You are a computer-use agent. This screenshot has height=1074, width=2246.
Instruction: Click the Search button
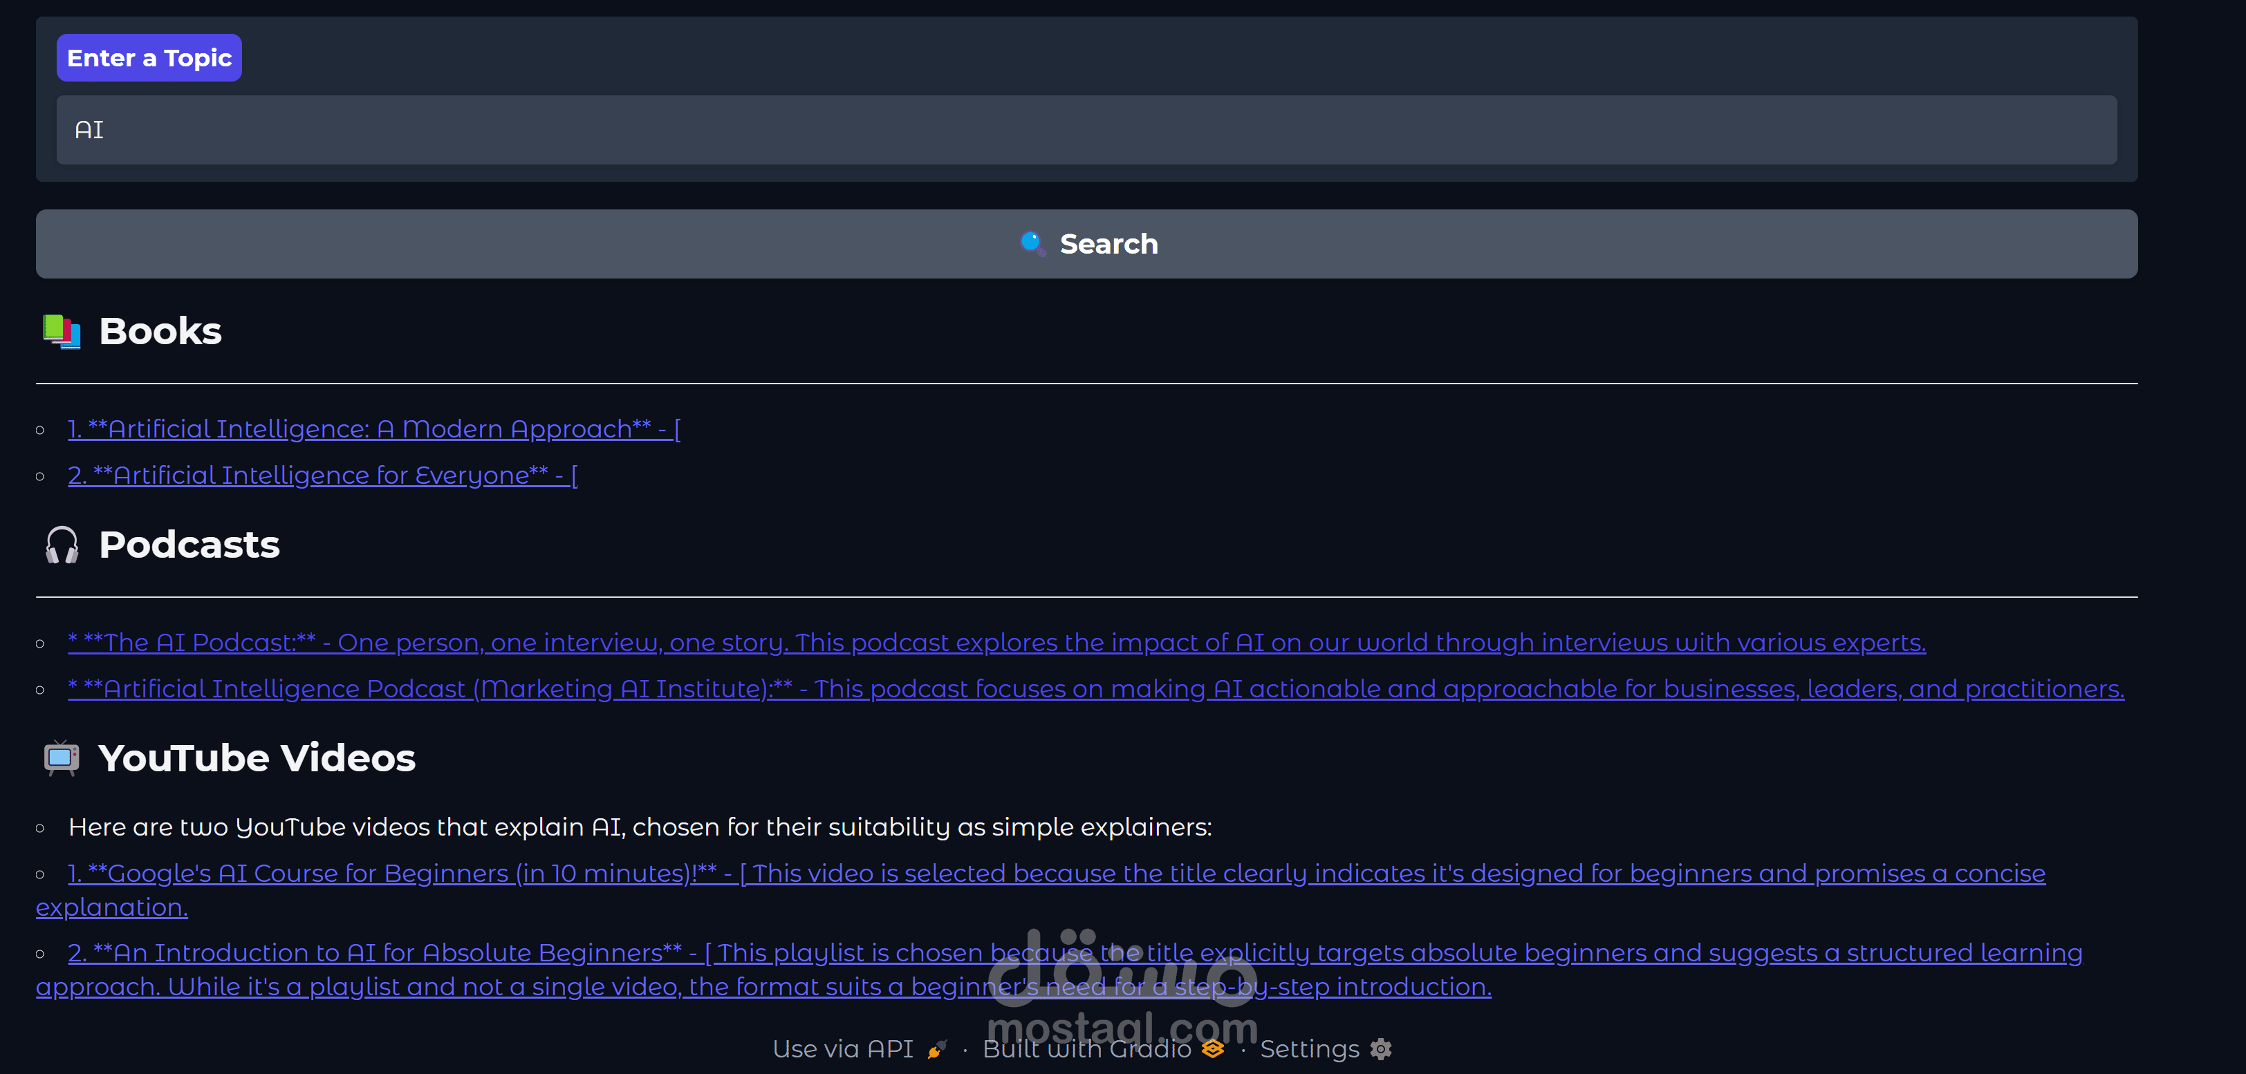tap(1086, 244)
